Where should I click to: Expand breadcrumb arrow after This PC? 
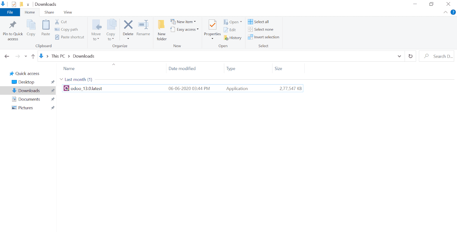coord(69,56)
